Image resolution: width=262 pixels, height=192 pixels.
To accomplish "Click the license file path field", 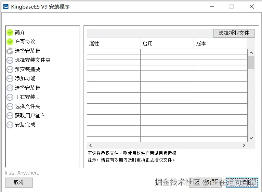I will 150,33.
